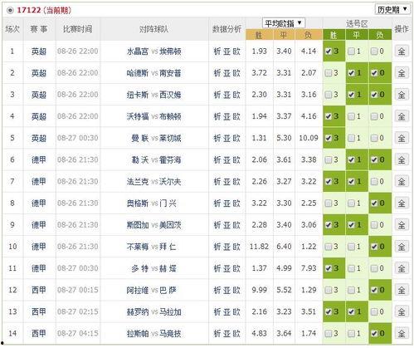Uncheck win 3 for 沃特福 vs 布赖顿

[329, 116]
